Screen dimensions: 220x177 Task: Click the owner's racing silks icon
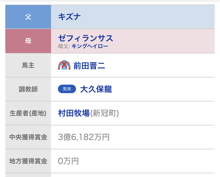(64, 65)
